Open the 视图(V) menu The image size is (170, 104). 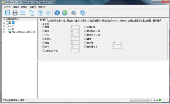tap(33, 7)
